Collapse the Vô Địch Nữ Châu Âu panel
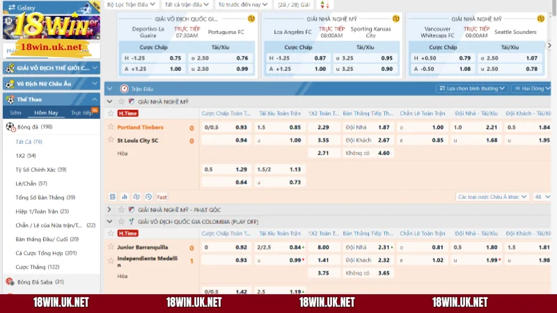 [x=95, y=83]
